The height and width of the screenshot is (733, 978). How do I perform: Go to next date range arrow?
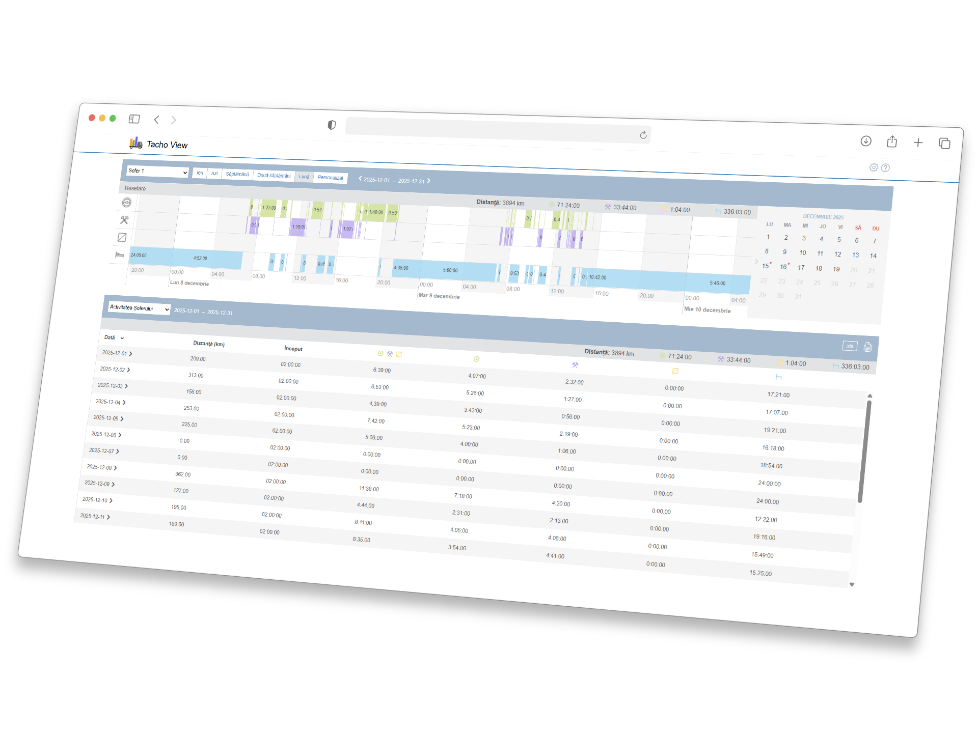429,181
